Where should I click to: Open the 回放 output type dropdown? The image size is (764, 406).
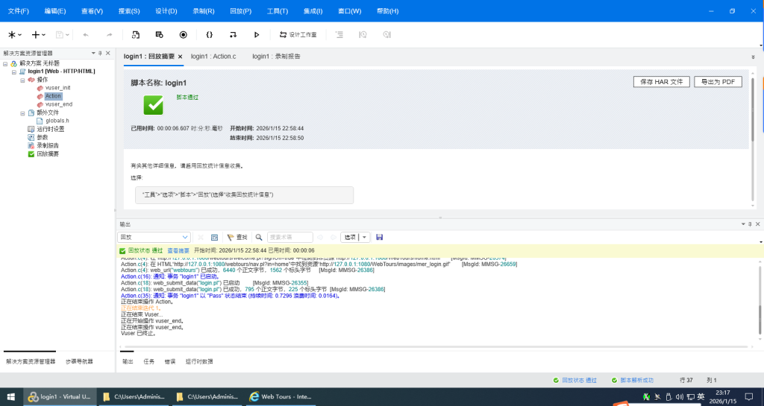[154, 237]
